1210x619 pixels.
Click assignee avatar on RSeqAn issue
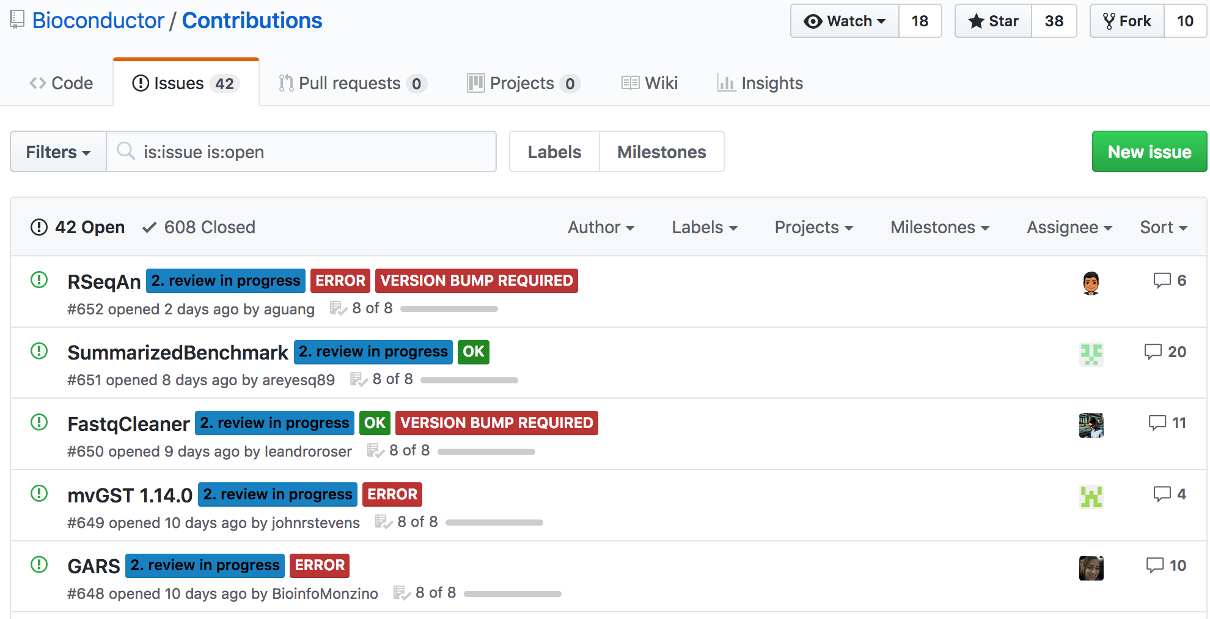1091,283
